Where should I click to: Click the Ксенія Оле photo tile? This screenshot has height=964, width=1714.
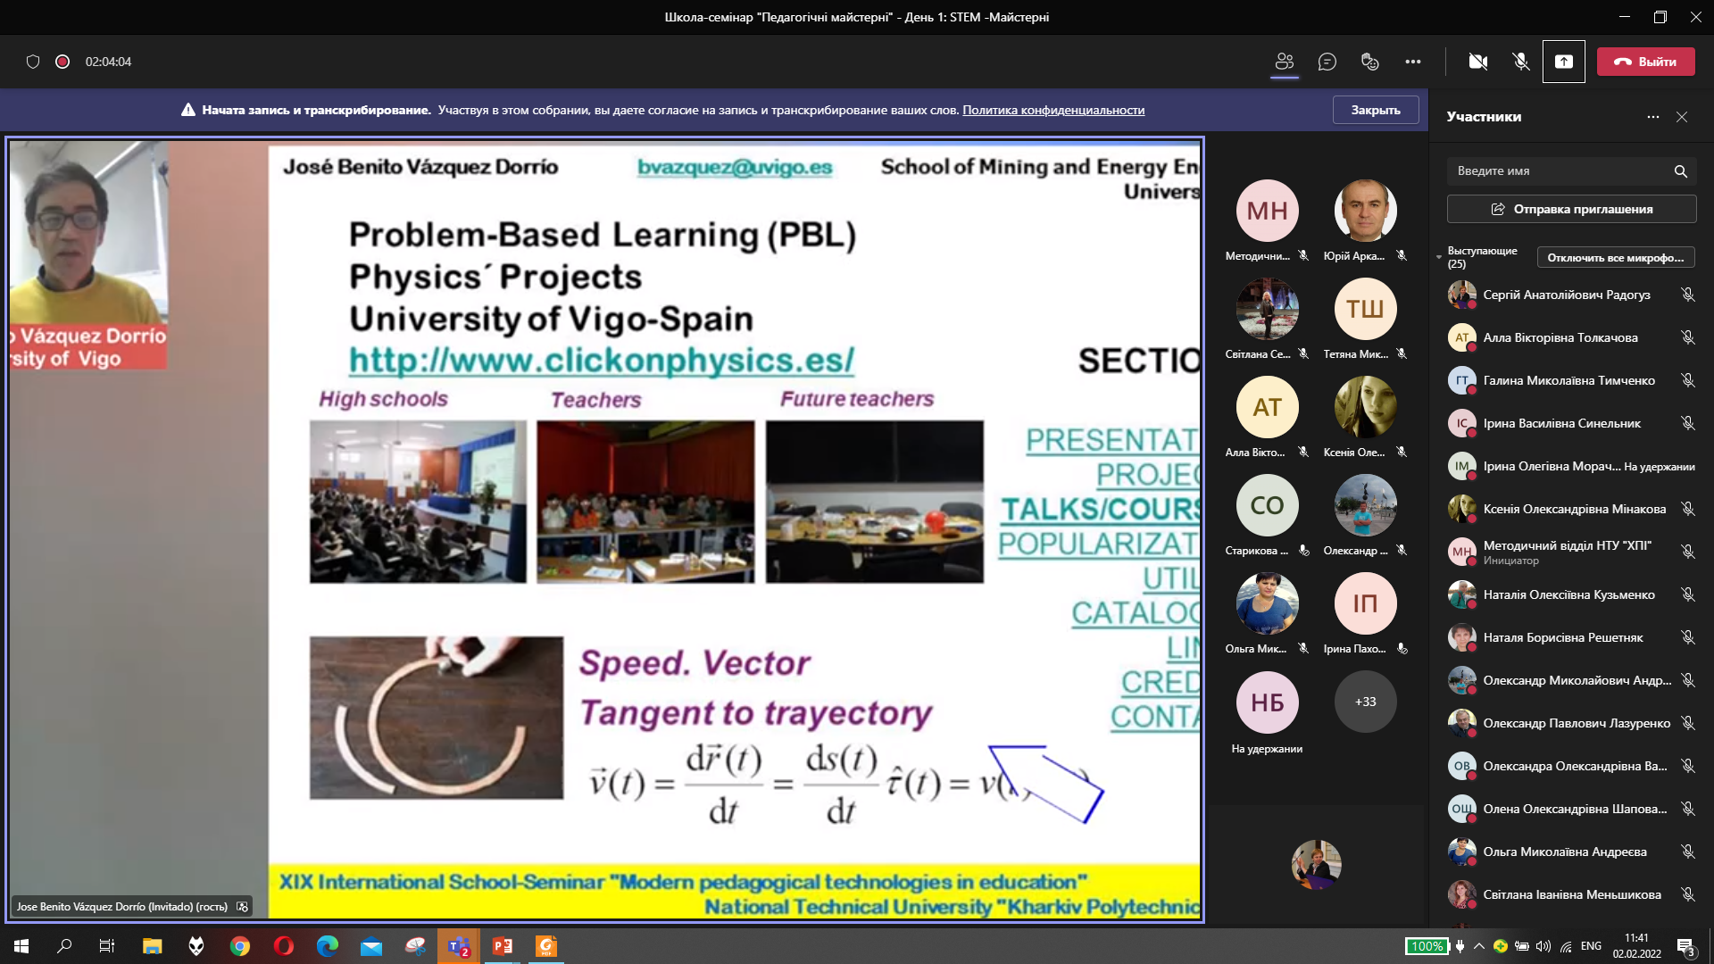1365,407
